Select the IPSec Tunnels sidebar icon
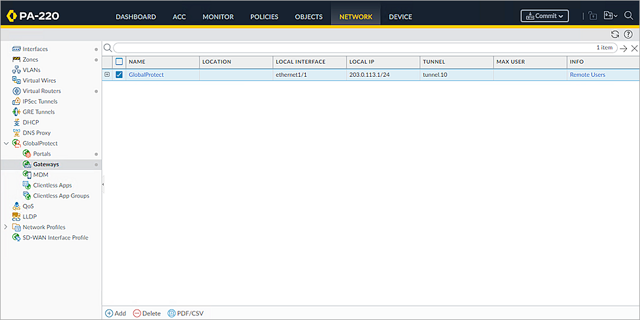 (16, 102)
